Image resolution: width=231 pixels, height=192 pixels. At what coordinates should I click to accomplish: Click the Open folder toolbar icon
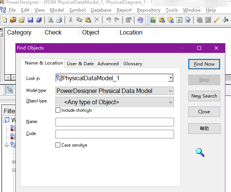[x=22, y=20]
